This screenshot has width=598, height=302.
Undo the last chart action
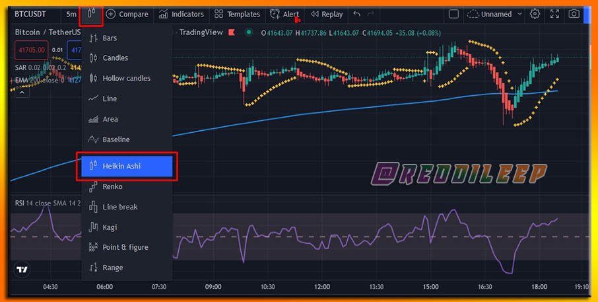pos(357,14)
